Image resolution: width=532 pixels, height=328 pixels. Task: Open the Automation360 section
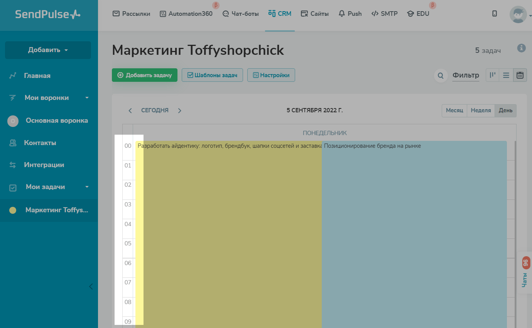(186, 14)
